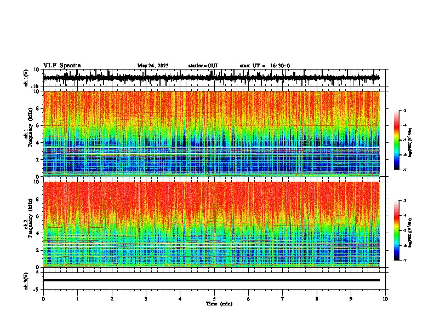The image size is (434, 335).
Task: Click inside the ch.1 spectrogram panel
Action: coord(211,134)
